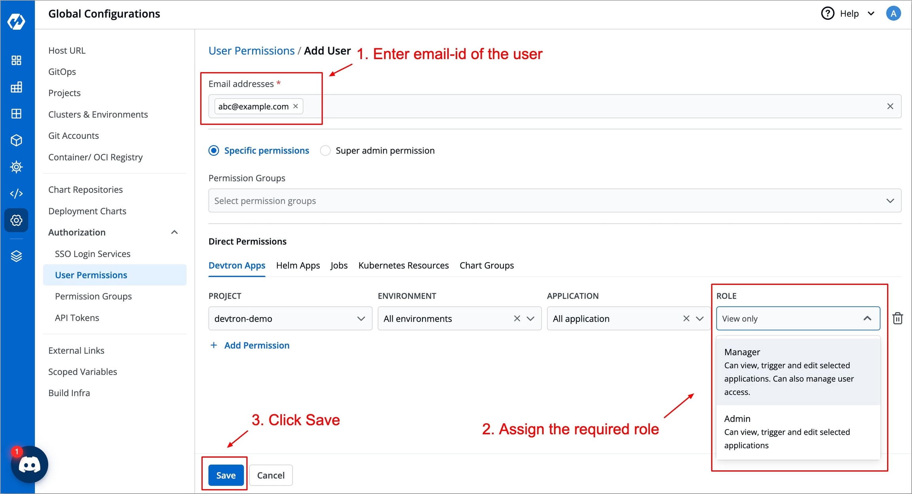Open External Links page
Image resolution: width=912 pixels, height=494 pixels.
pyautogui.click(x=76, y=350)
